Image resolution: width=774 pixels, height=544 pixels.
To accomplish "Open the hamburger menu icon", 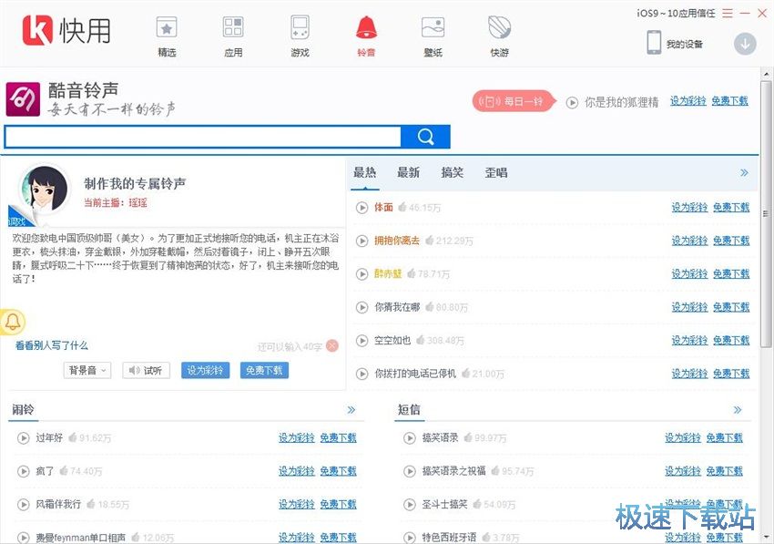I will tap(728, 13).
